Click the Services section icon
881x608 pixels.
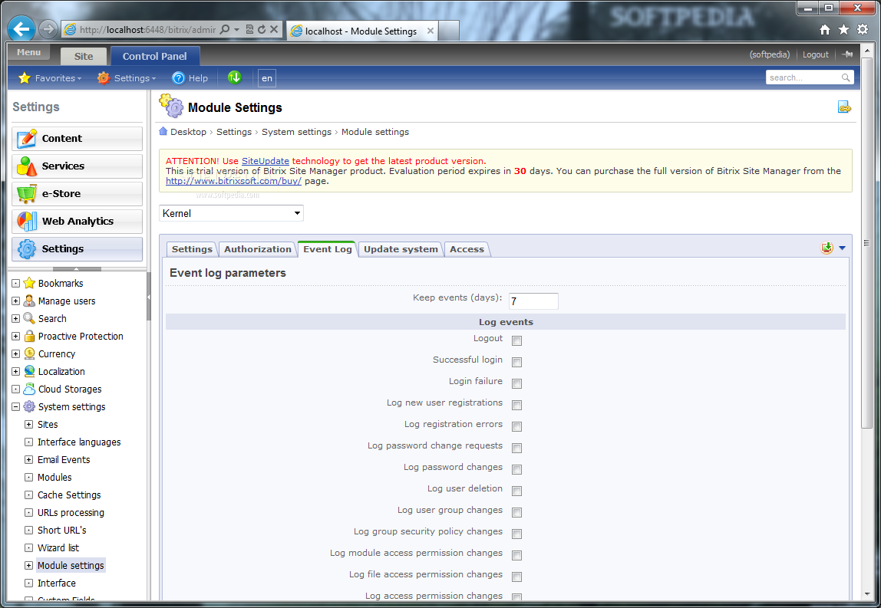point(26,166)
